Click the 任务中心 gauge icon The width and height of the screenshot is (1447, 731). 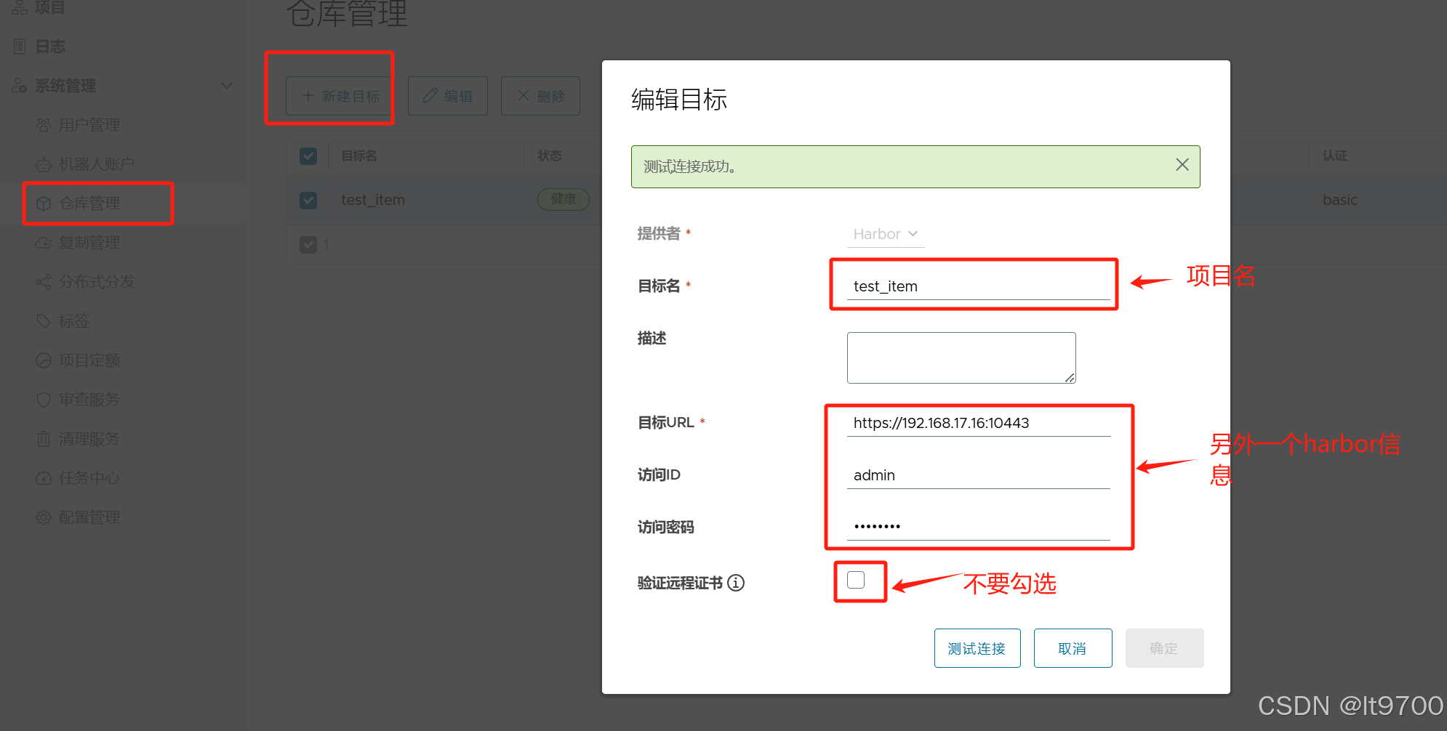click(x=44, y=478)
